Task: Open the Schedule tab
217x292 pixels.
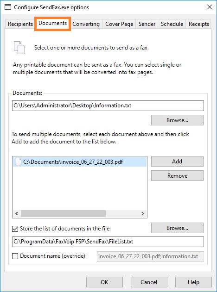Action: tap(172, 24)
